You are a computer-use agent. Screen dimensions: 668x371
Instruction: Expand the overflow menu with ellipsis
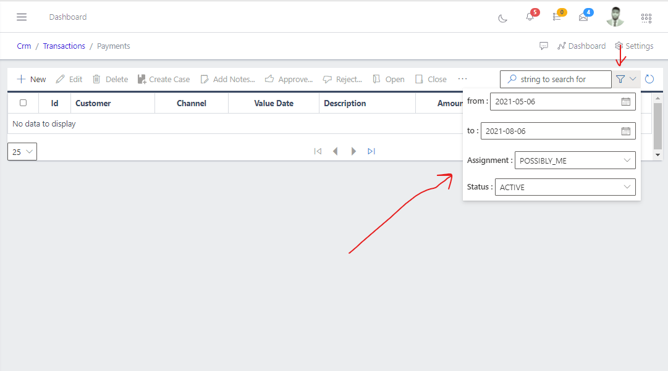pos(462,79)
